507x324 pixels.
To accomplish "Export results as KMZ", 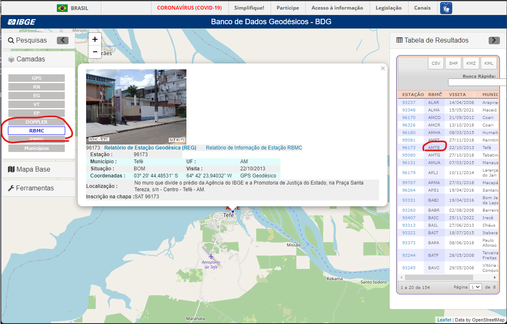I will coord(471,63).
